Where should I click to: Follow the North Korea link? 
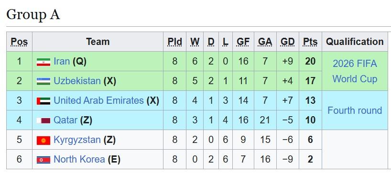79,159
